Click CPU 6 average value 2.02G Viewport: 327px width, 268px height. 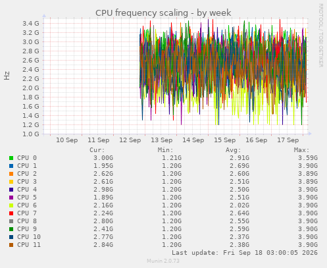pos(239,205)
